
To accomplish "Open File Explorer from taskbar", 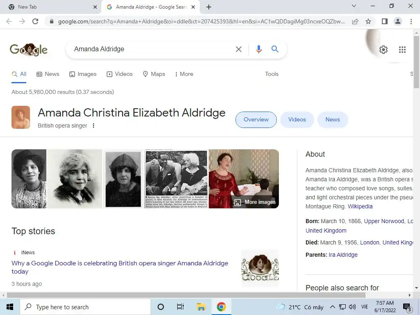I will tap(201, 307).
